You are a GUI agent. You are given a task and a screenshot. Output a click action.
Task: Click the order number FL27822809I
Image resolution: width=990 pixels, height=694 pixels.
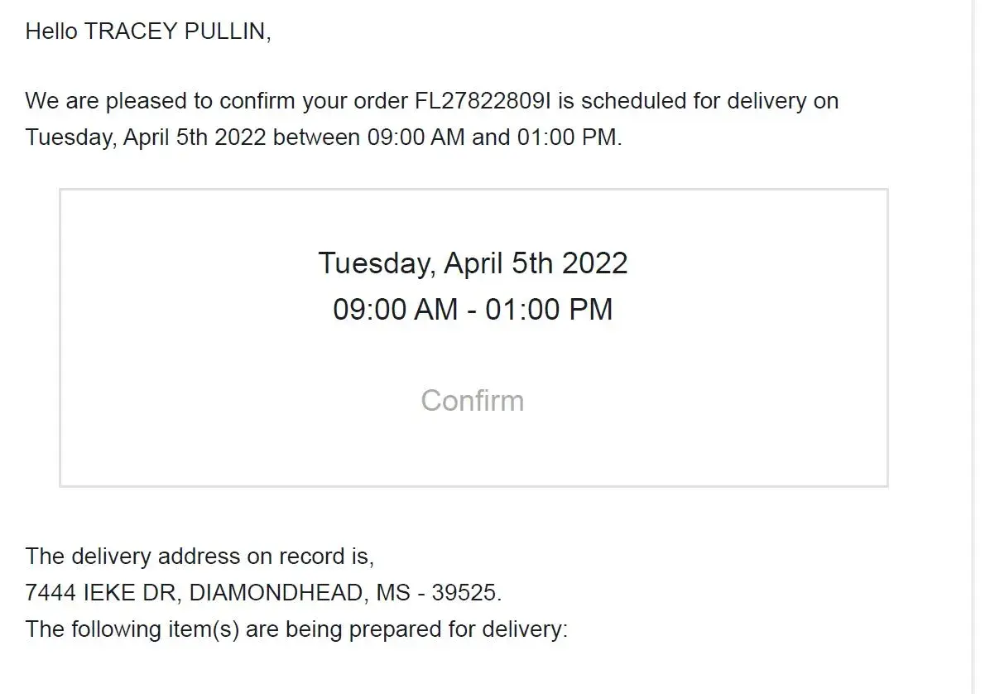482,101
